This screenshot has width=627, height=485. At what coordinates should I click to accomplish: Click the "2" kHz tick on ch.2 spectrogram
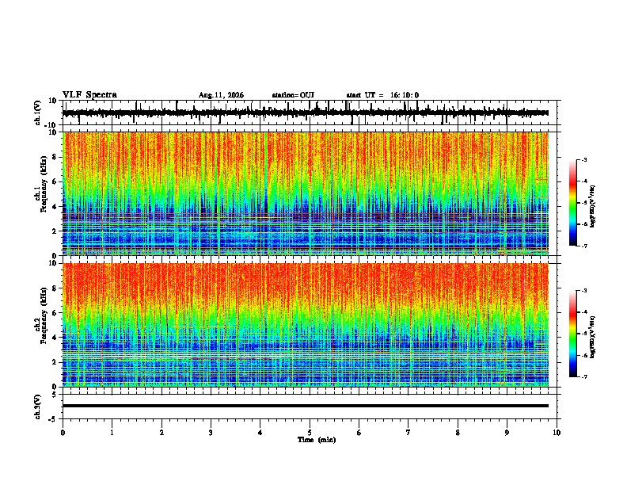point(55,361)
